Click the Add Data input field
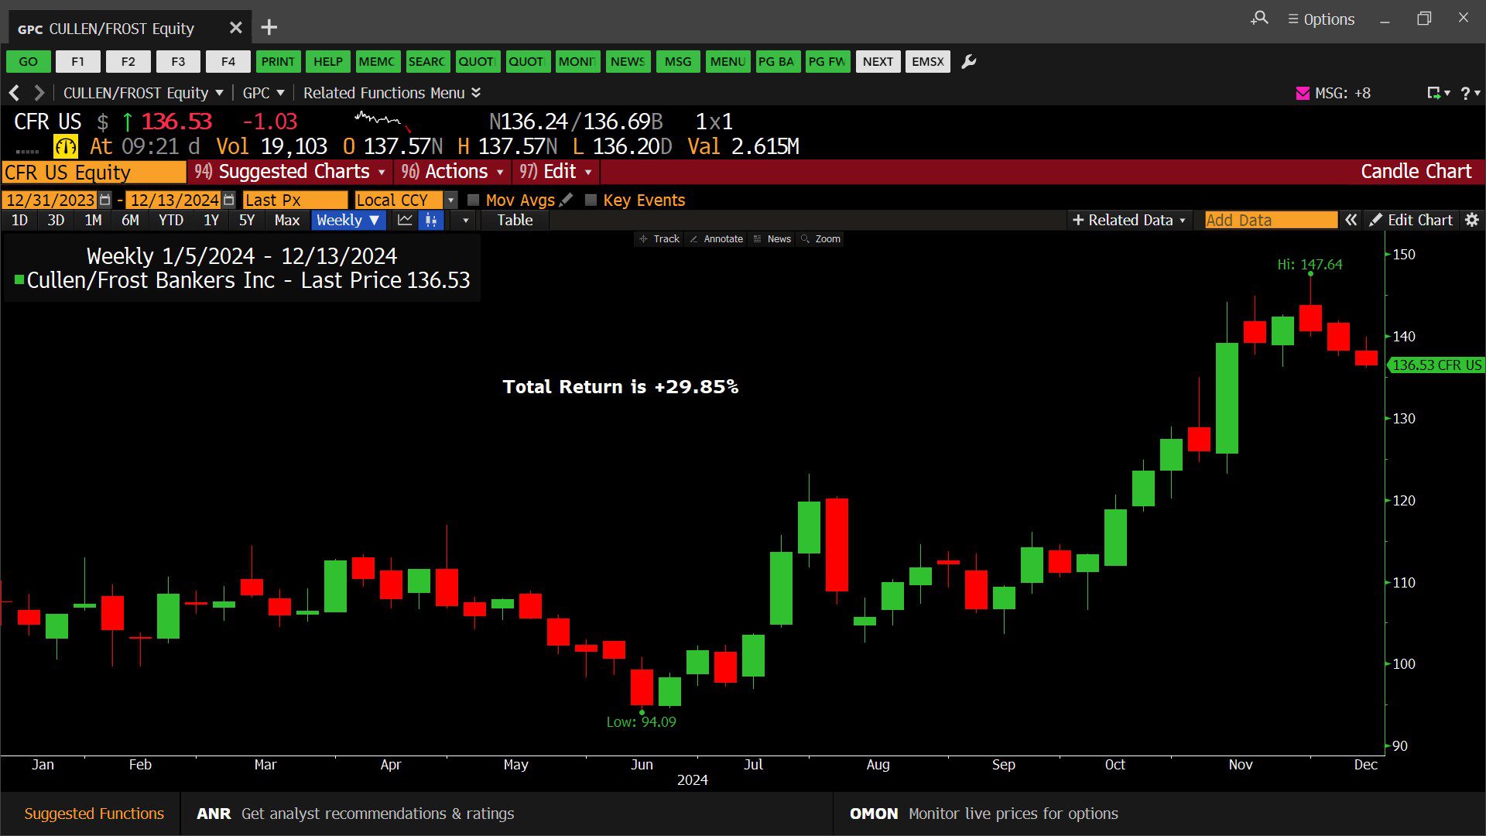Screen dimensions: 1486x836 point(1270,221)
